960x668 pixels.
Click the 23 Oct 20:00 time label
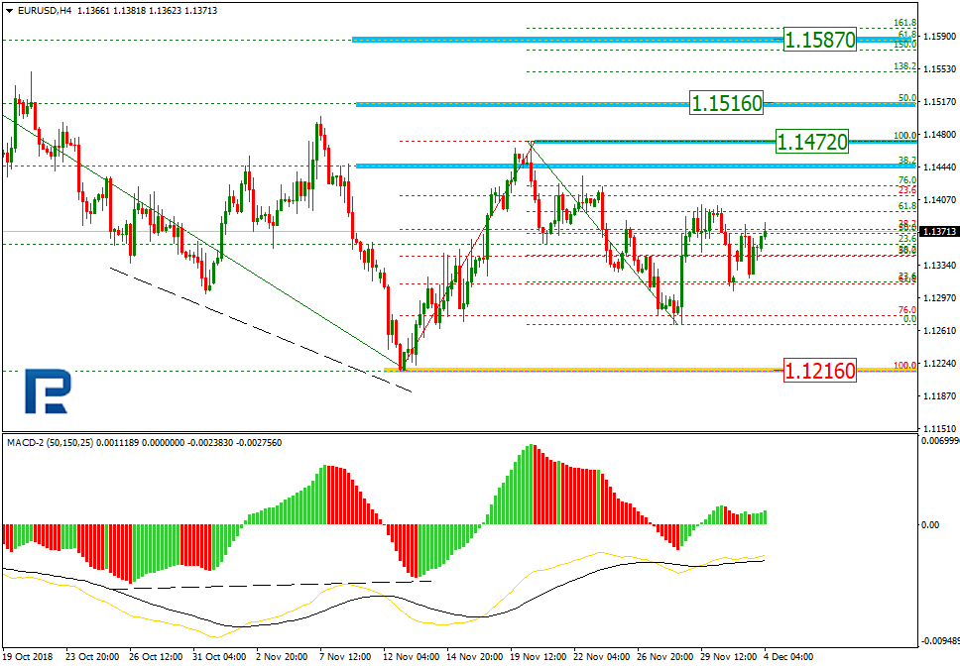click(92, 656)
